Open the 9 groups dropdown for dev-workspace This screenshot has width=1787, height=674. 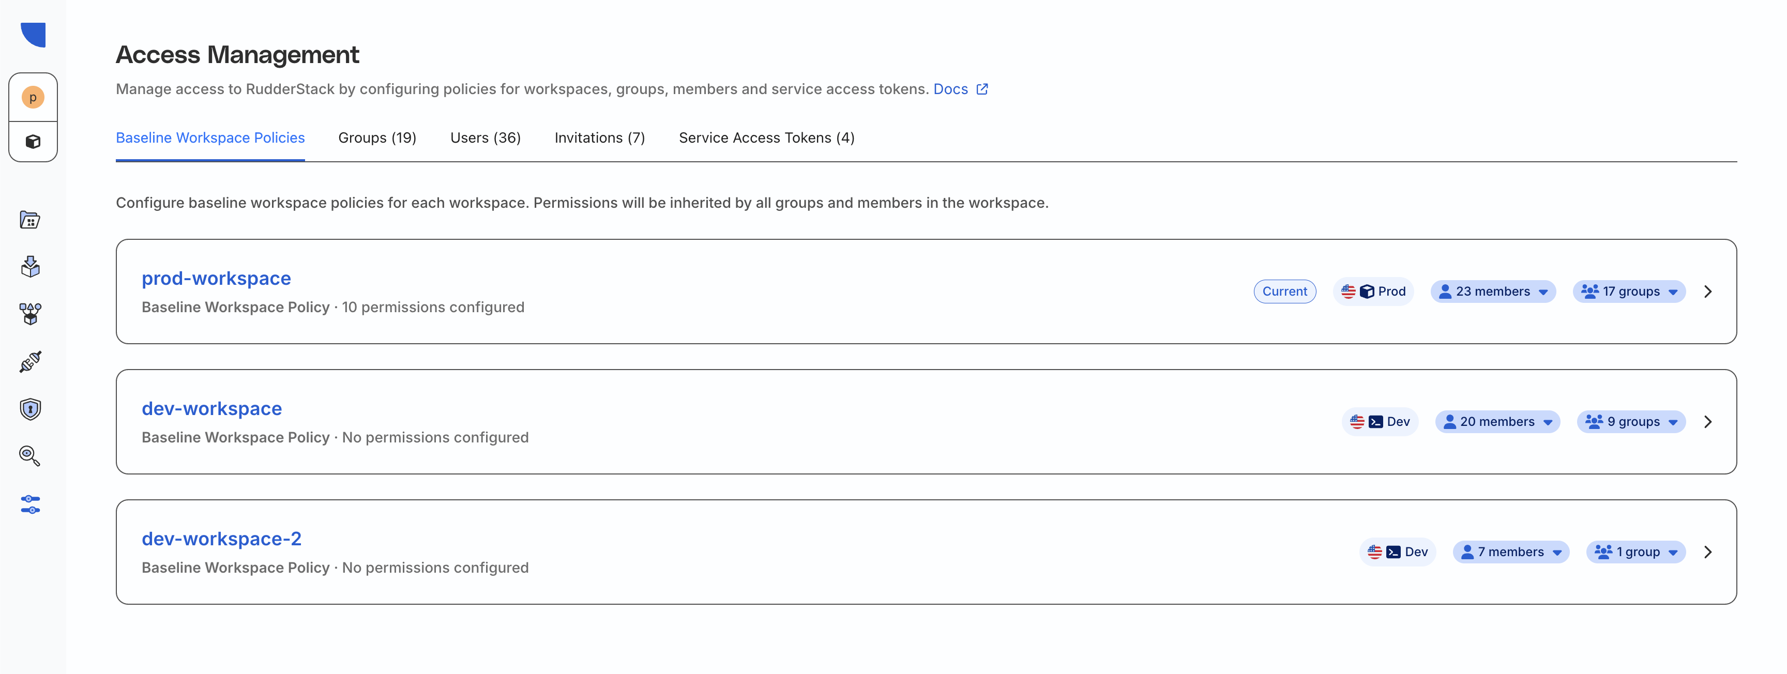[x=1631, y=421]
